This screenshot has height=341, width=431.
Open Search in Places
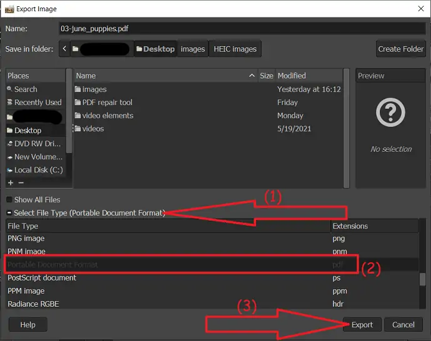point(36,89)
